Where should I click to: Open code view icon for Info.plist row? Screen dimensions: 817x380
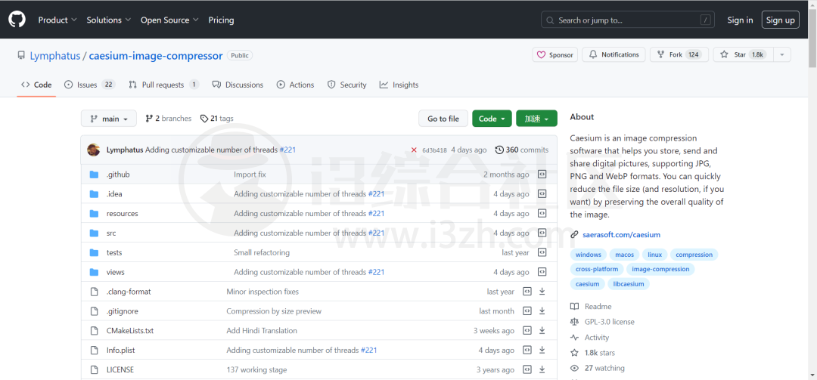tap(527, 350)
